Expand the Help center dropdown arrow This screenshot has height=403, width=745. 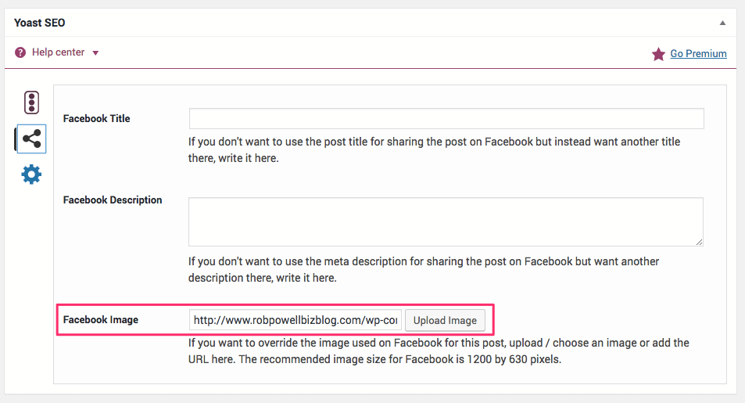[x=95, y=52]
